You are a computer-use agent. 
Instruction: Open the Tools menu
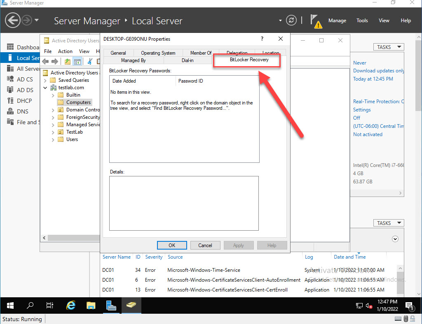[x=362, y=21]
